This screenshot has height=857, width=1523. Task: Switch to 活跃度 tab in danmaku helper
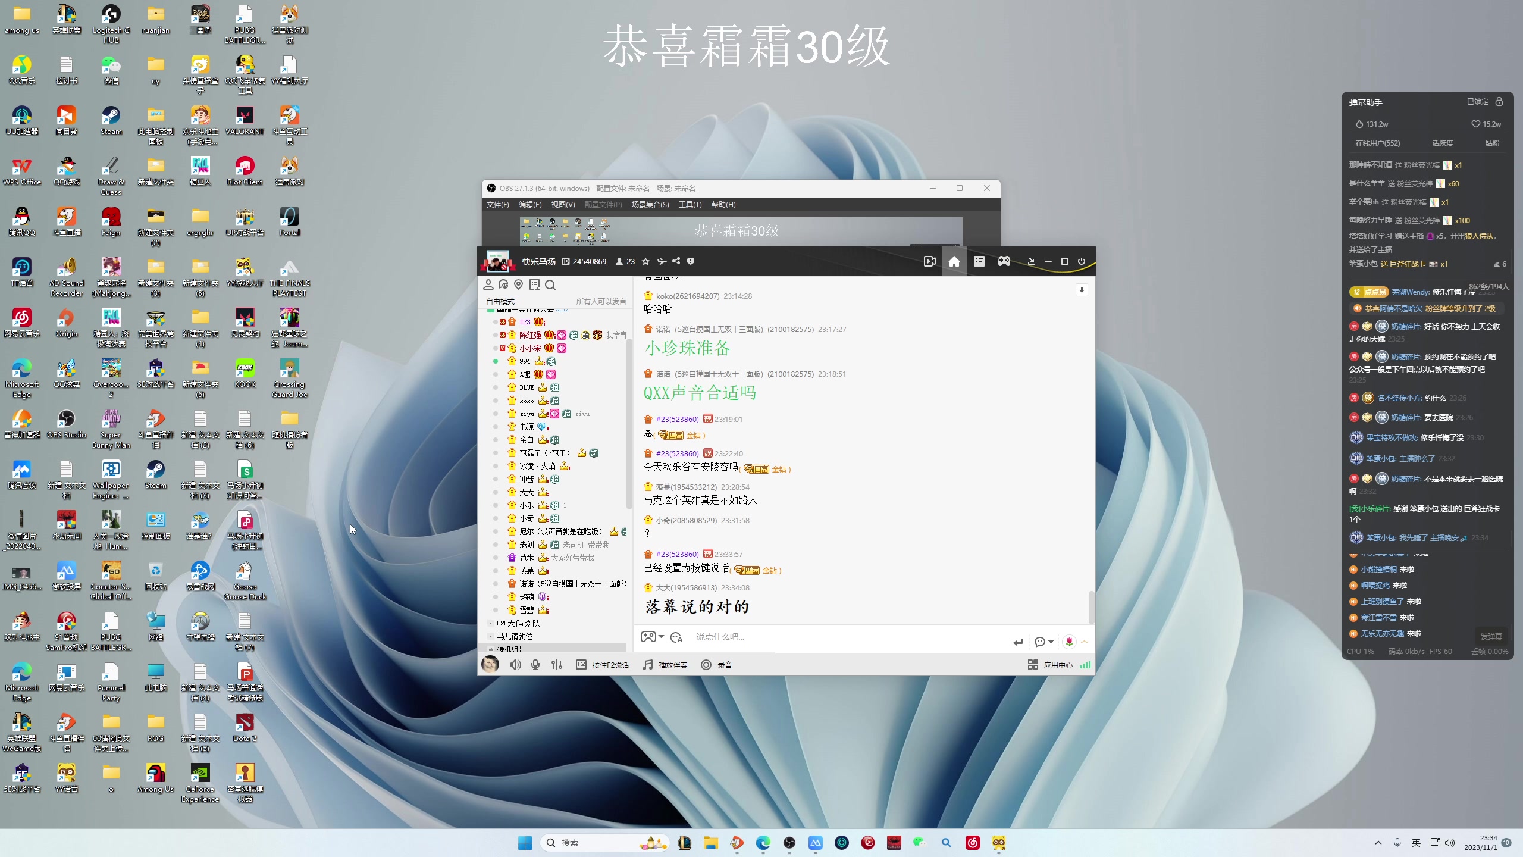(x=1442, y=143)
